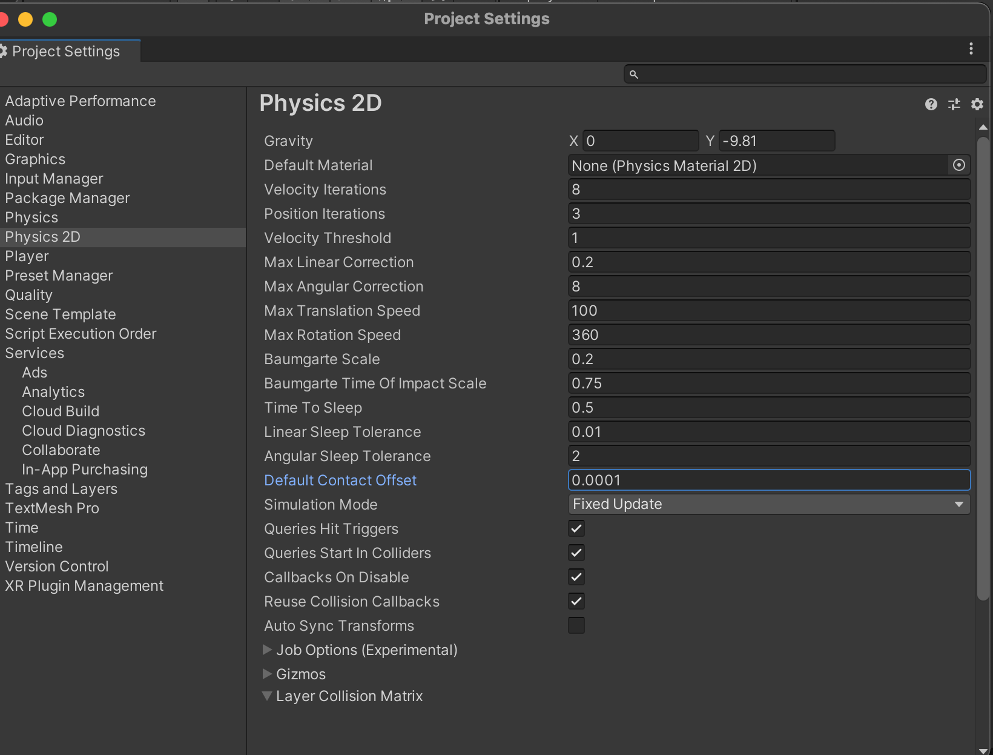Viewport: 993px width, 755px height.
Task: Select the Project Settings tab
Action: click(65, 52)
